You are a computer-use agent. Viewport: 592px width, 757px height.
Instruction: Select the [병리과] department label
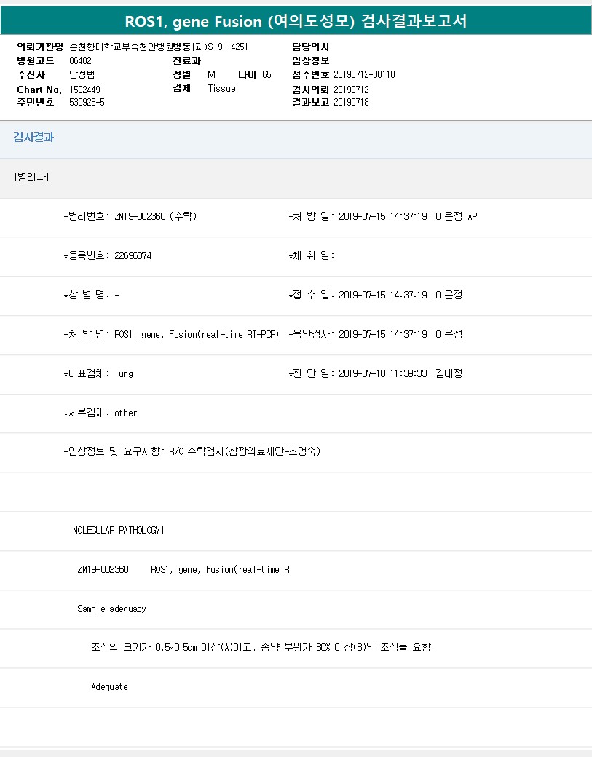click(x=31, y=177)
